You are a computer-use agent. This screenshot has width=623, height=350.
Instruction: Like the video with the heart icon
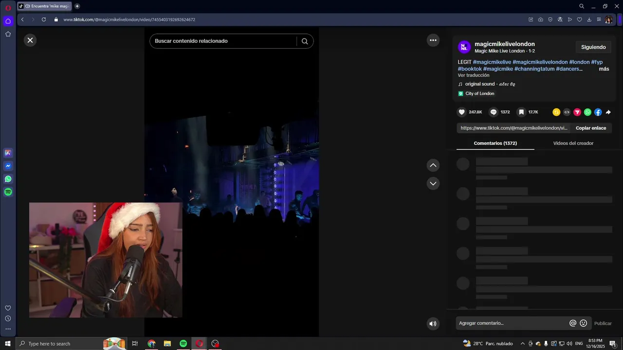(x=462, y=112)
